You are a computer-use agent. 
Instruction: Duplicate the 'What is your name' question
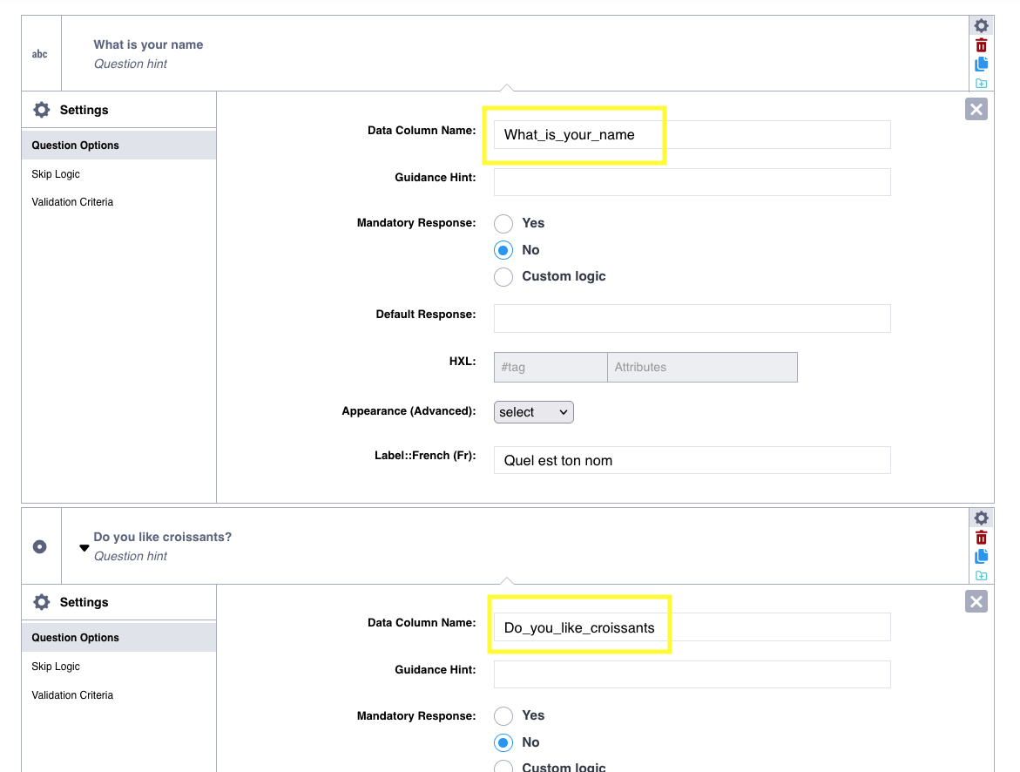coord(982,64)
